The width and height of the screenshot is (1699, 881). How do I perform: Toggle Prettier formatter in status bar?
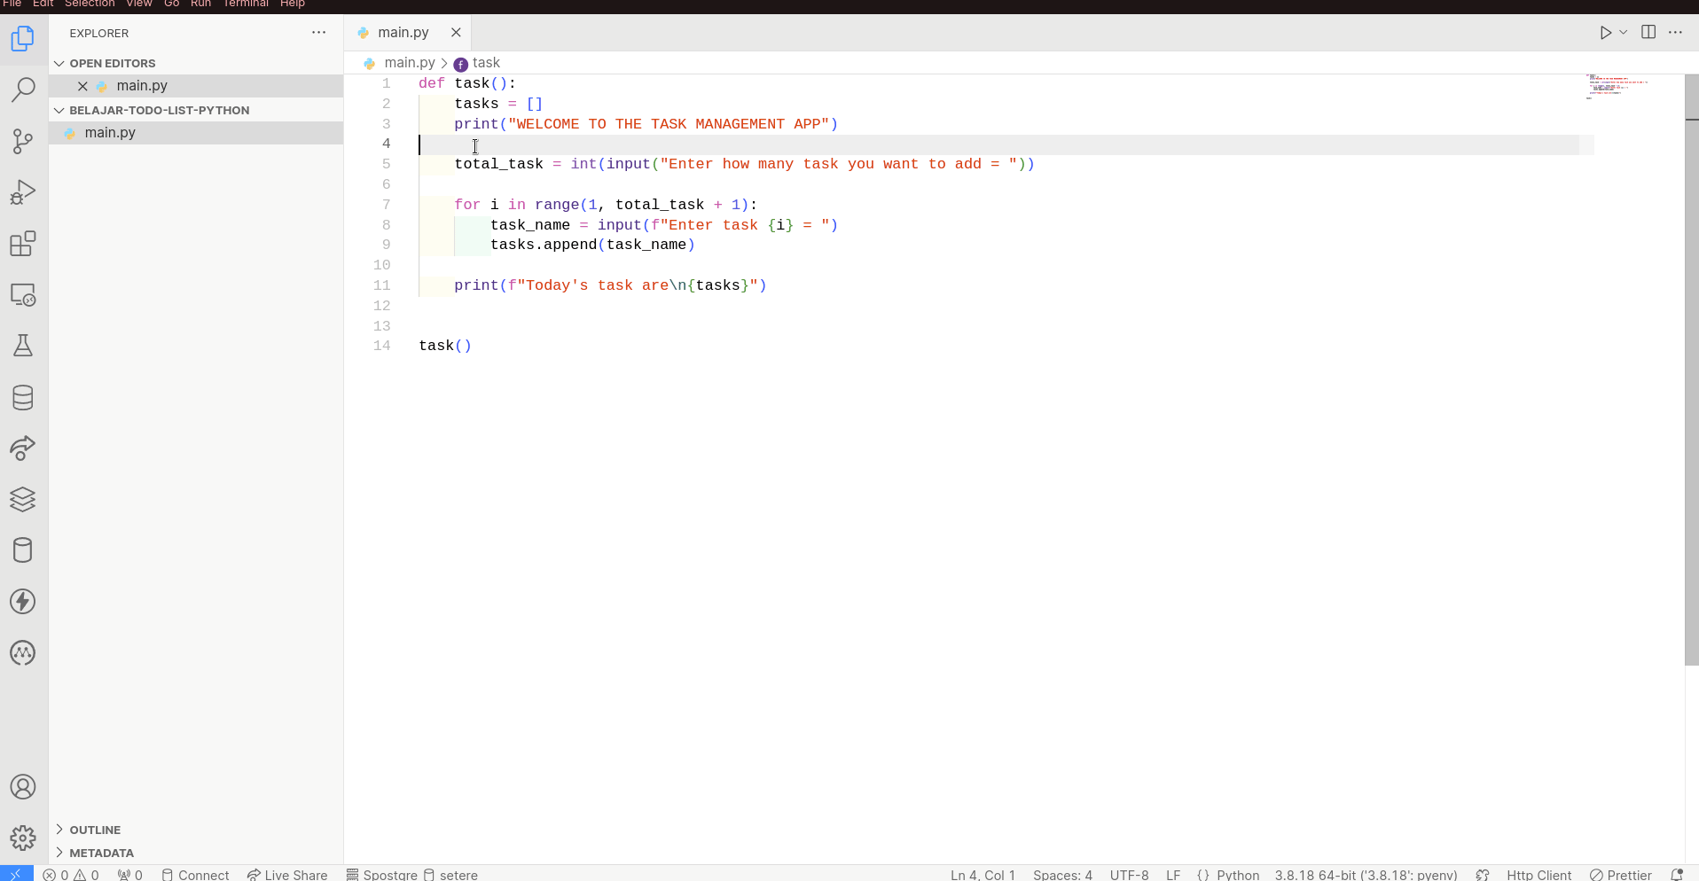[1620, 874]
